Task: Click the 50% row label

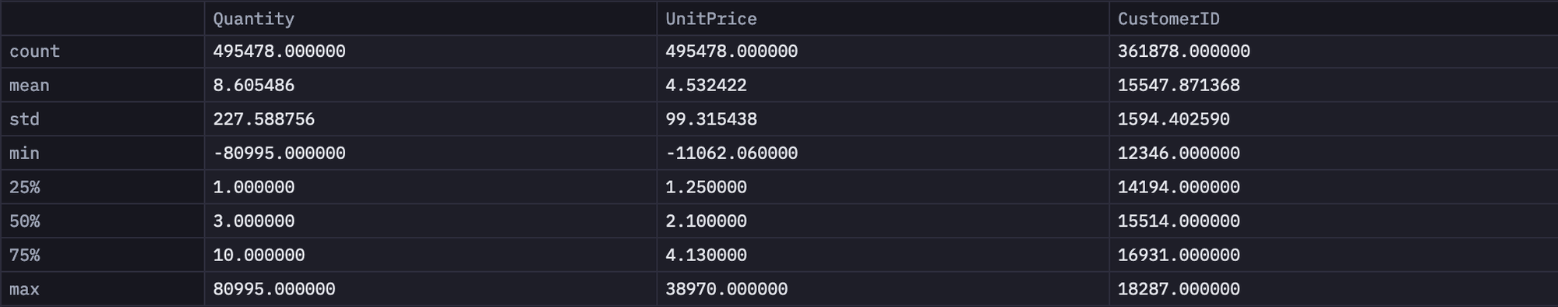Action: click(24, 221)
